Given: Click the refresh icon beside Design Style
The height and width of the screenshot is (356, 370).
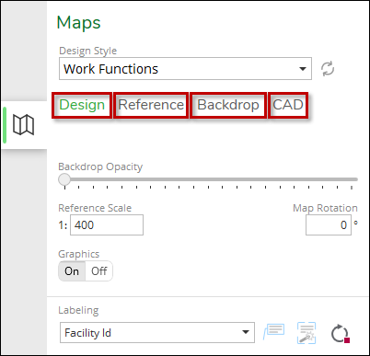Looking at the screenshot, I should pos(328,69).
